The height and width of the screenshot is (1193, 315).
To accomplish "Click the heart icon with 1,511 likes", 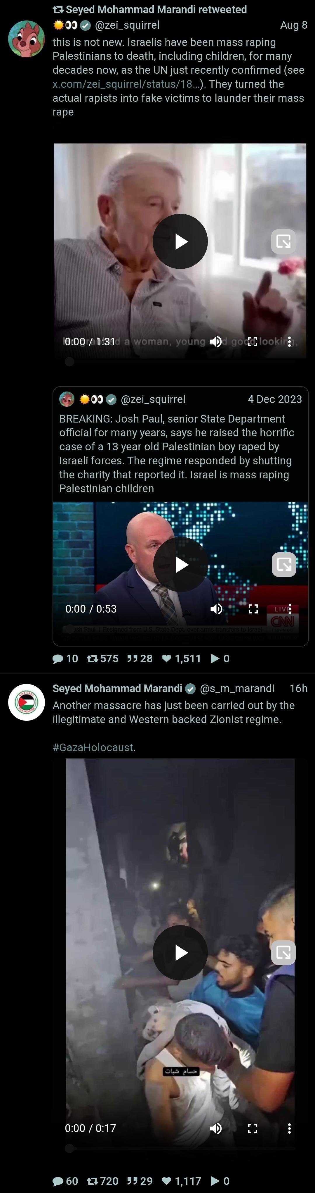I will [x=166, y=658].
